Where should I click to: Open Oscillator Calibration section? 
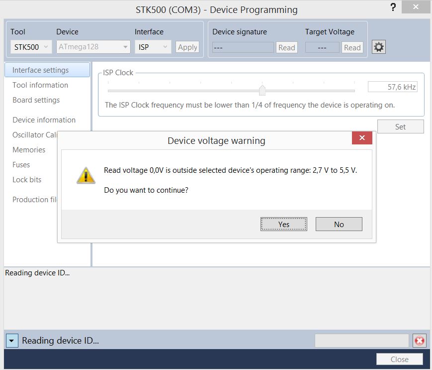[35, 134]
